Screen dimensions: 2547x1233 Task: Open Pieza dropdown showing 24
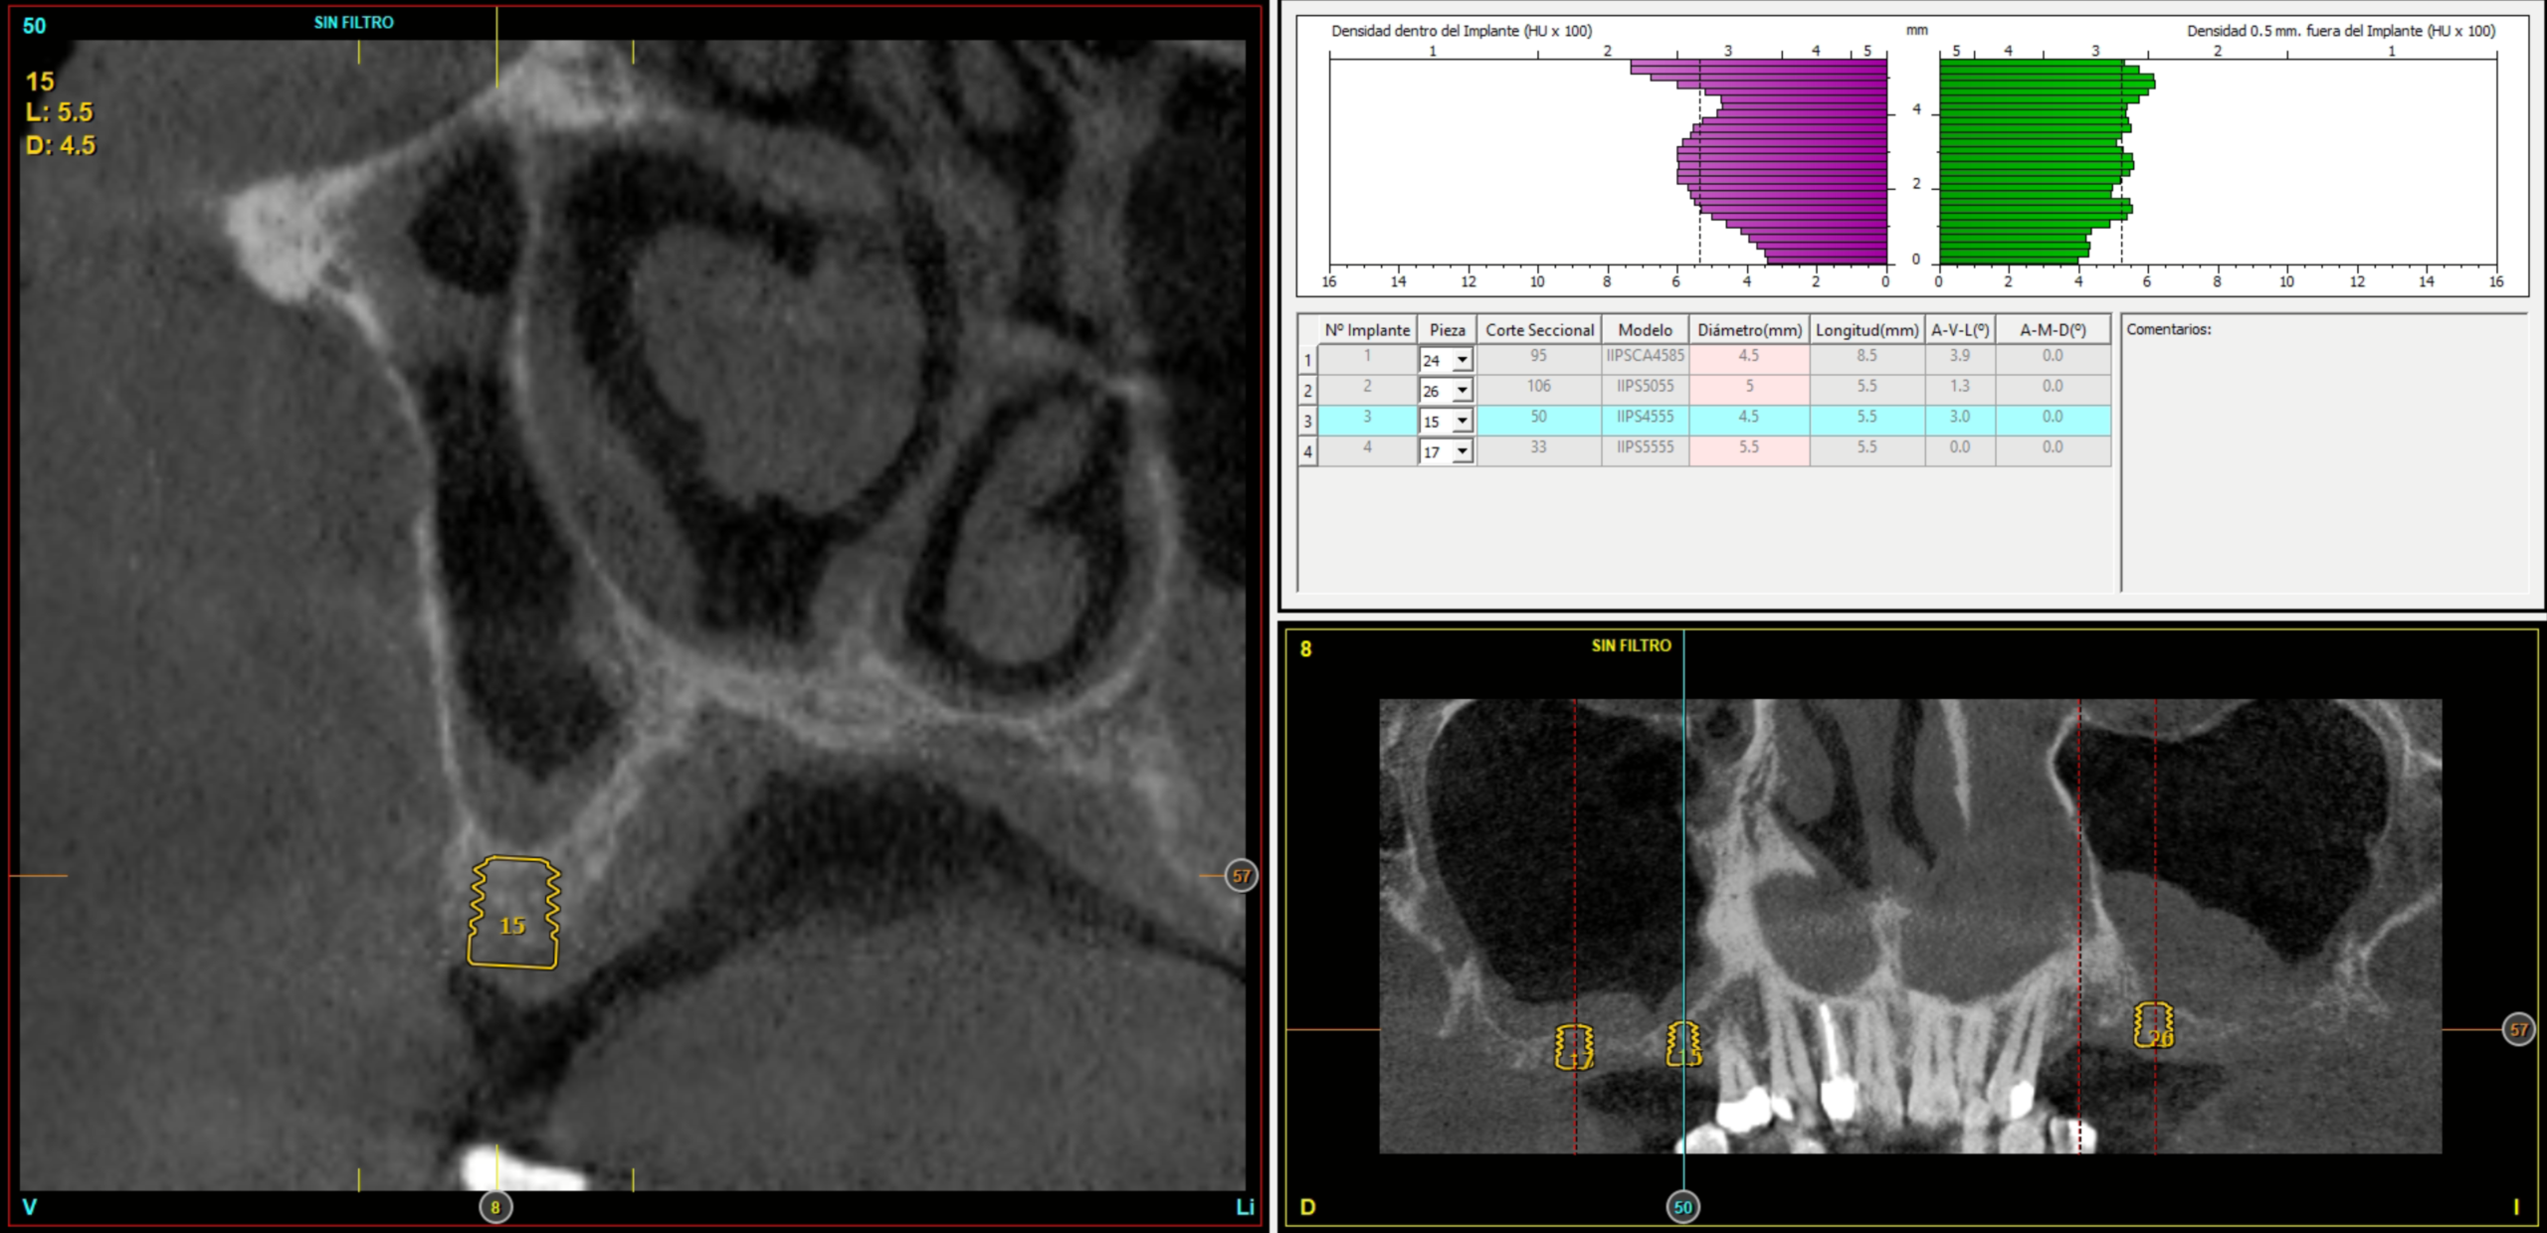pos(1462,360)
